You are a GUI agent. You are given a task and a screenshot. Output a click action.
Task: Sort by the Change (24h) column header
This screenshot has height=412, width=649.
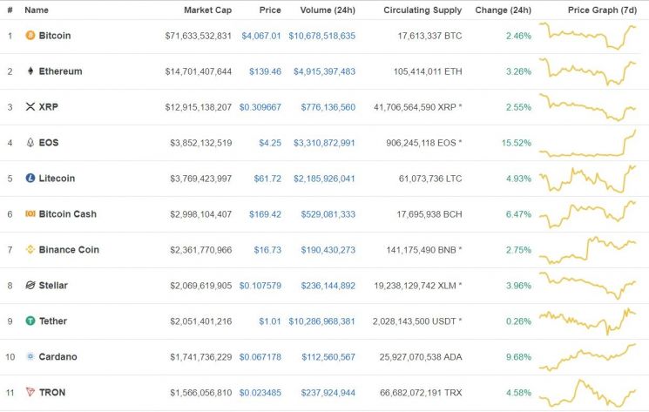(x=504, y=10)
